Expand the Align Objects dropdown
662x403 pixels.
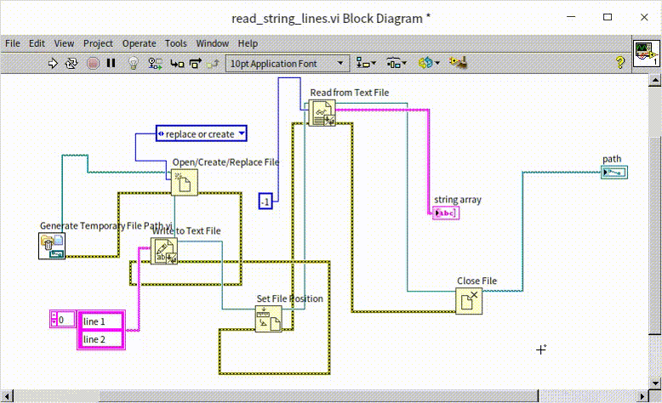coord(368,63)
